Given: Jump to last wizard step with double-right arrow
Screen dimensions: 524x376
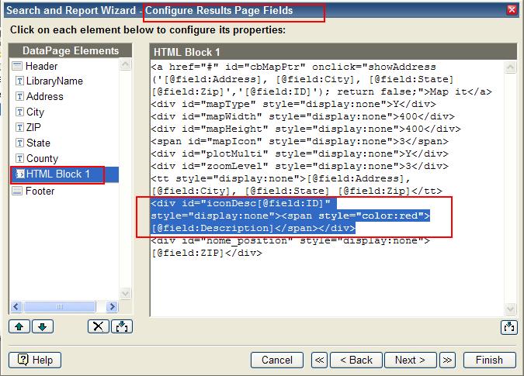Looking at the screenshot, I should pyautogui.click(x=447, y=360).
